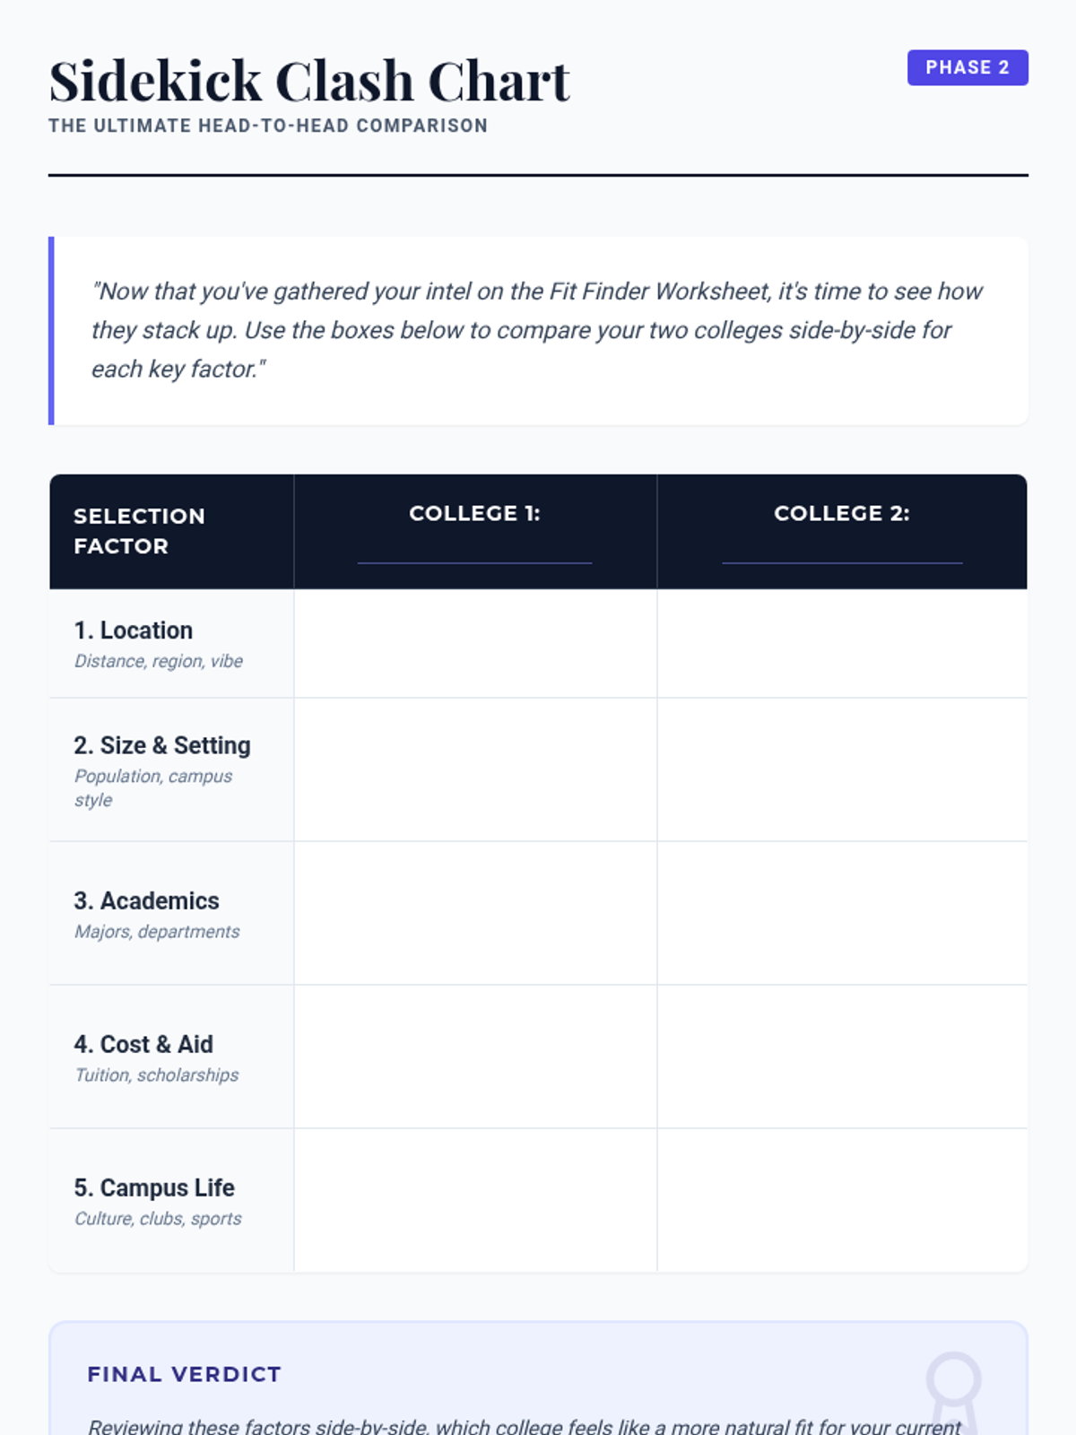
Task: Select the Size & Setting box for College 2
Action: [x=842, y=770]
